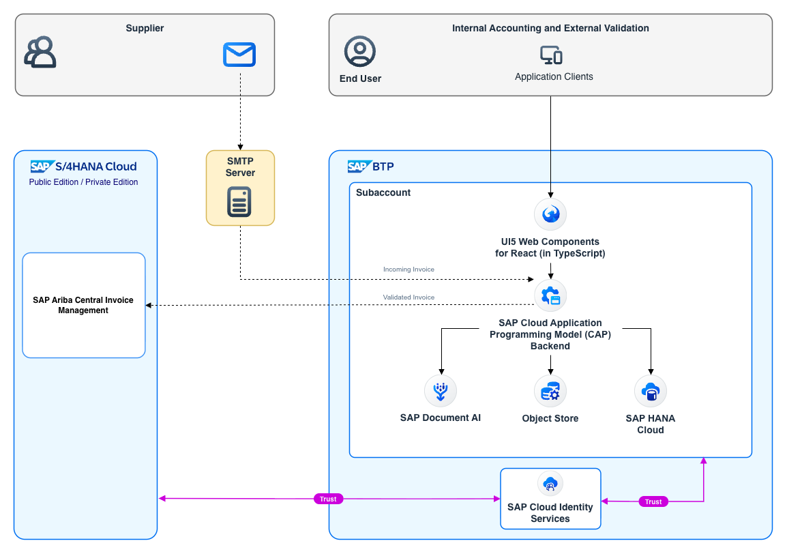Image resolution: width=787 pixels, height=554 pixels.
Task: Click the 'Object Store' label
Action: [x=550, y=418]
